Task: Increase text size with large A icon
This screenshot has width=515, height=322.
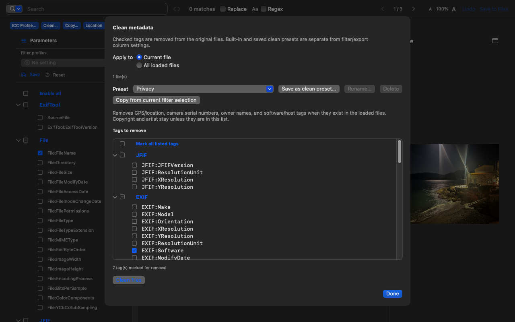Action: click(x=454, y=9)
